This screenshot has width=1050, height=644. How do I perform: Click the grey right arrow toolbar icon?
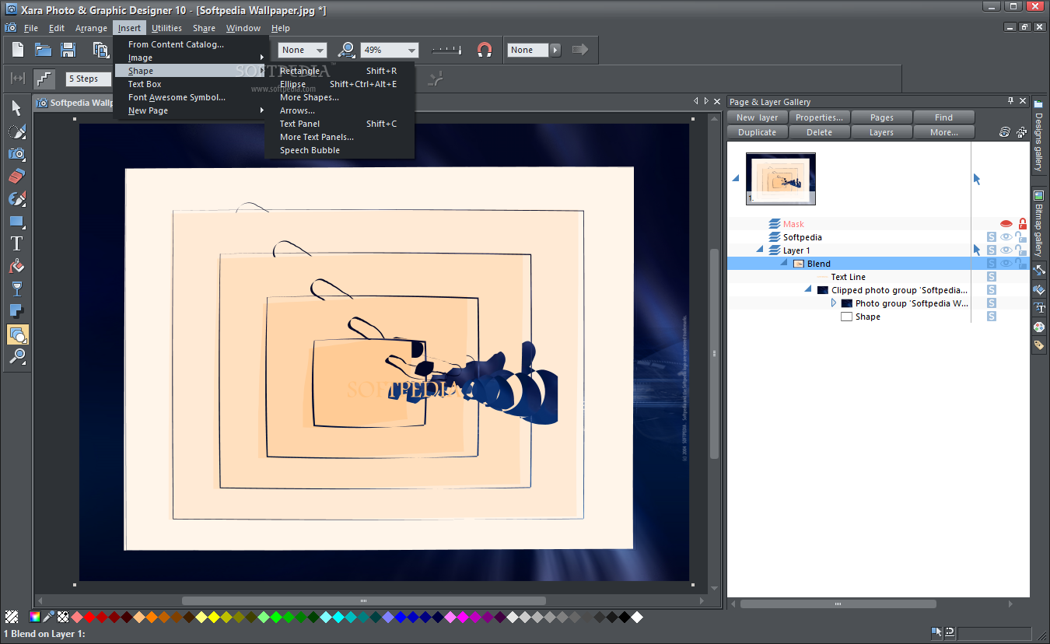pyautogui.click(x=580, y=50)
